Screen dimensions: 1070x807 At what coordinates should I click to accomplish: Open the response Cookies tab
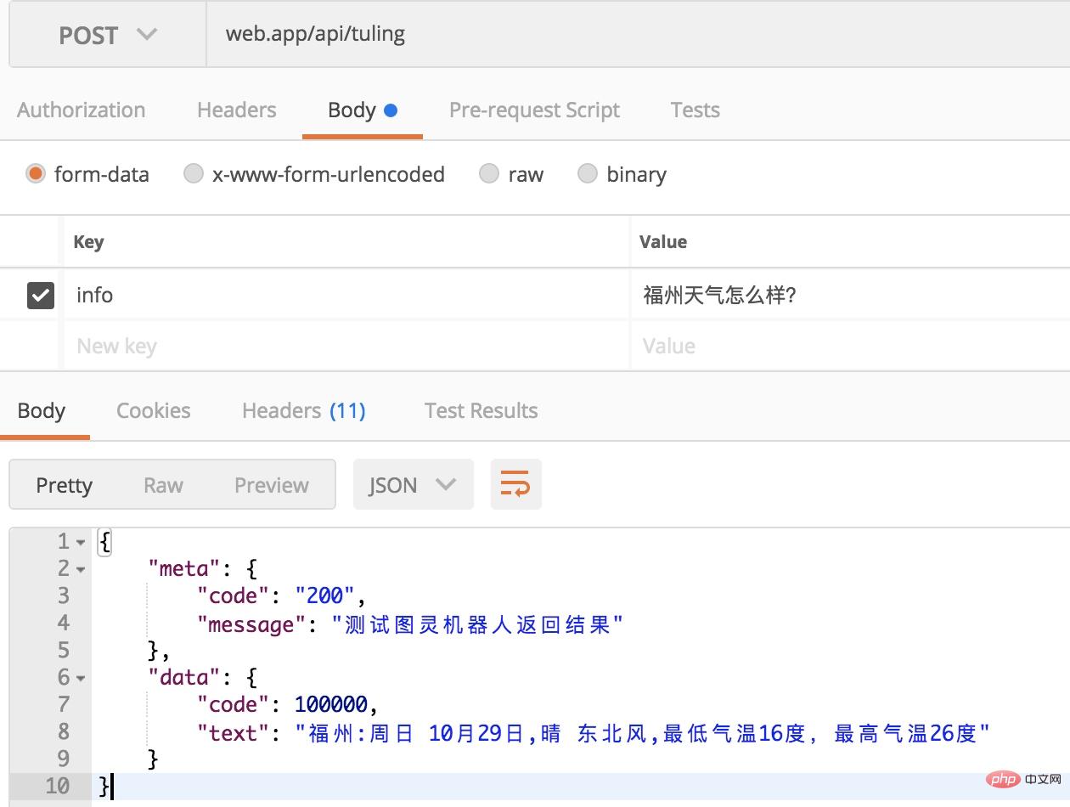coord(154,410)
